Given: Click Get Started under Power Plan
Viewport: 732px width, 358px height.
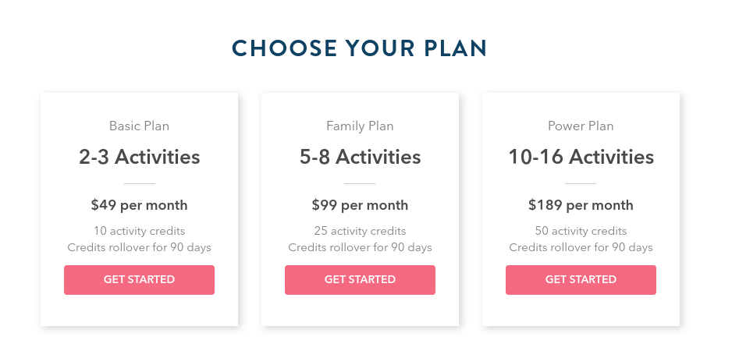Looking at the screenshot, I should 581,279.
